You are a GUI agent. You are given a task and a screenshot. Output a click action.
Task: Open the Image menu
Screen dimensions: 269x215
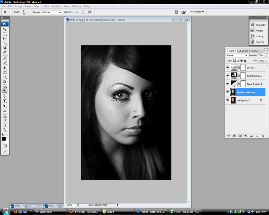pyautogui.click(x=19, y=6)
